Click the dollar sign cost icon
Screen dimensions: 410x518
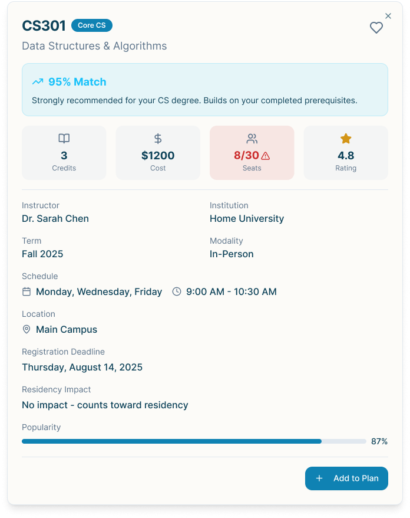(x=158, y=139)
